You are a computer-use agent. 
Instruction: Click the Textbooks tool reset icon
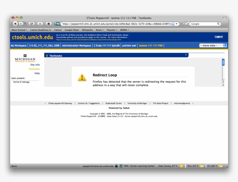47,56
